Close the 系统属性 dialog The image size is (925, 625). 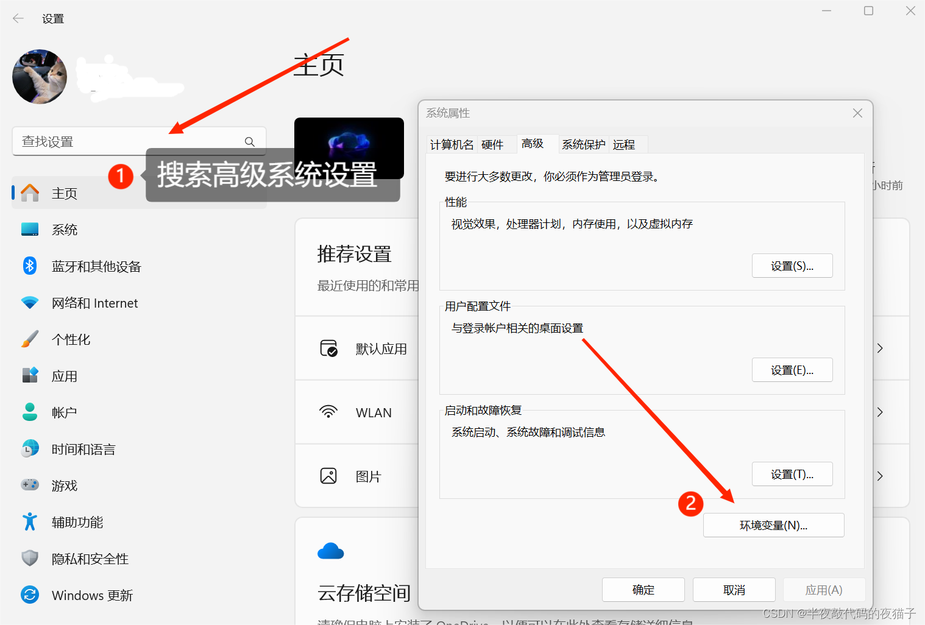(857, 113)
